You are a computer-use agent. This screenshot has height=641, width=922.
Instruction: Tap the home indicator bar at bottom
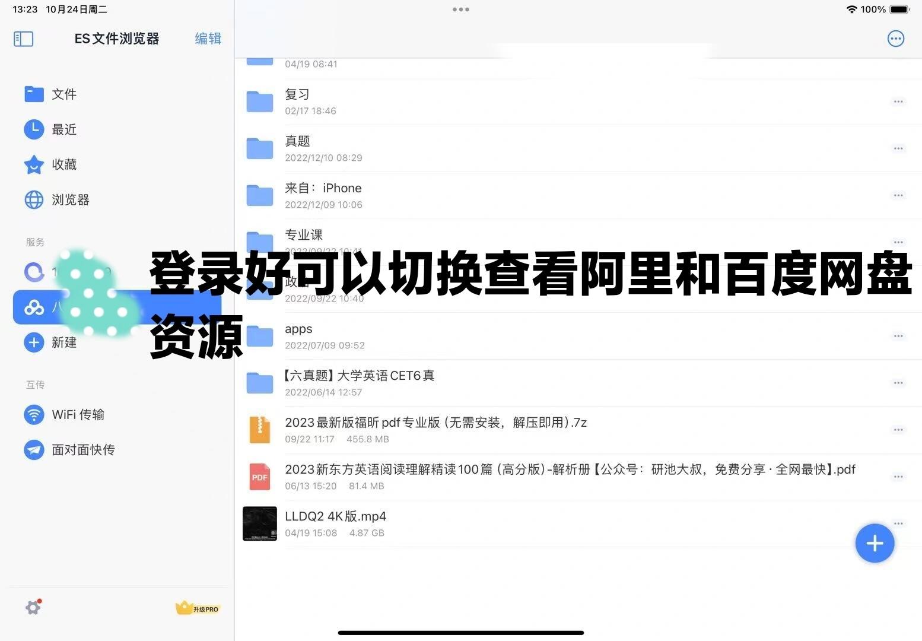461,633
